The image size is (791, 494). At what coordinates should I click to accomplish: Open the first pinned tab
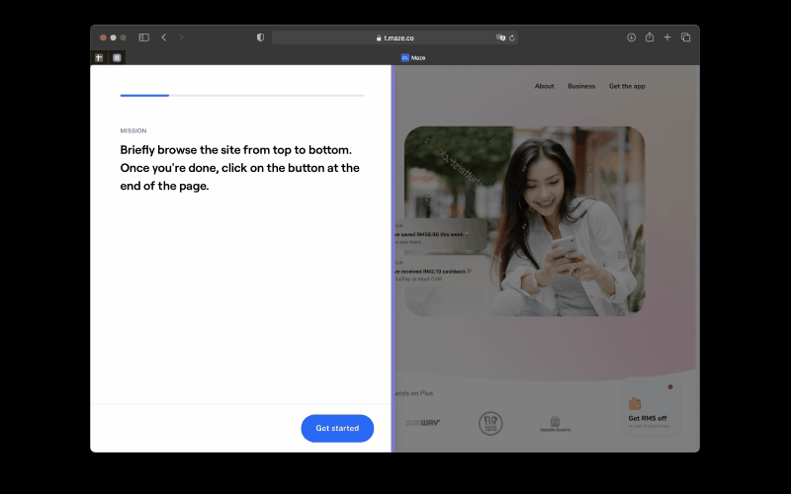pyautogui.click(x=99, y=58)
